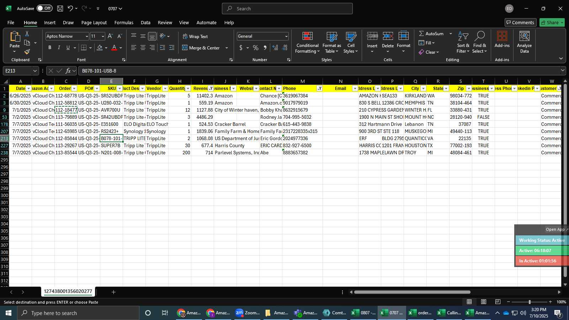The image size is (569, 320).
Task: Click Find & Select button
Action: tap(479, 43)
